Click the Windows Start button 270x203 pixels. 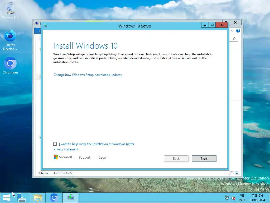click(7, 198)
